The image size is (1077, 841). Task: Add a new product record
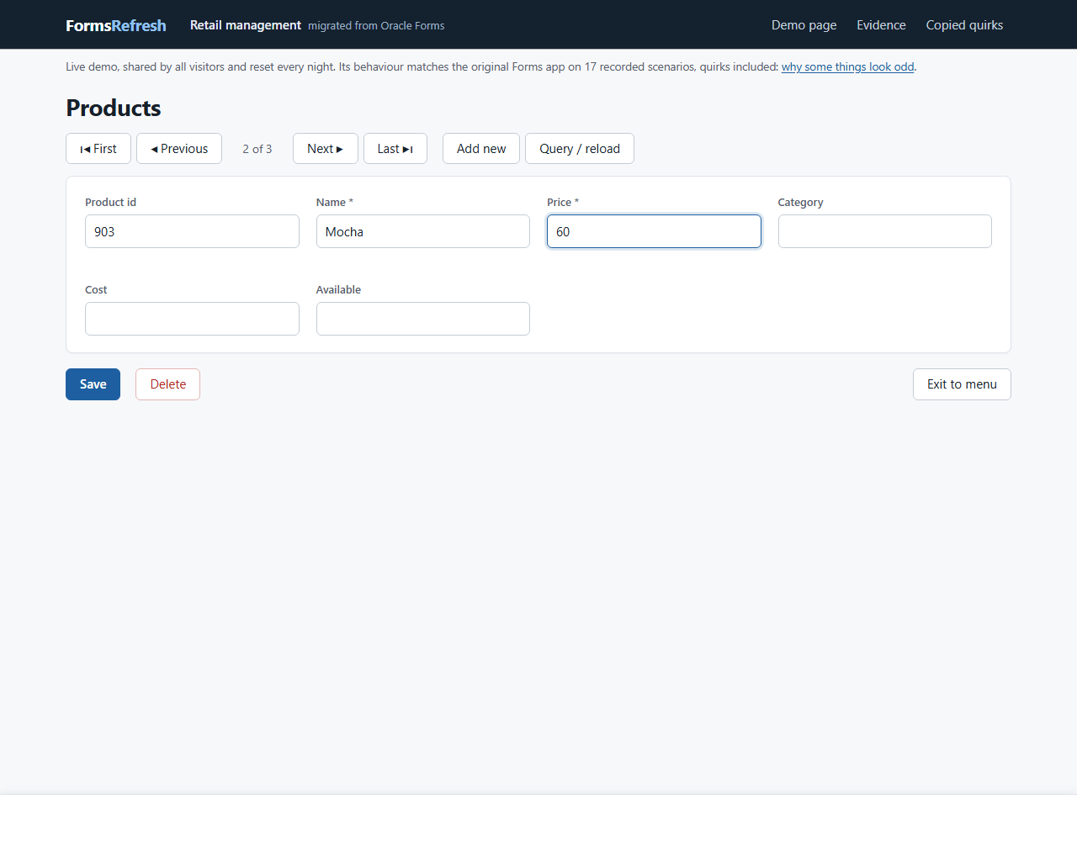481,149
